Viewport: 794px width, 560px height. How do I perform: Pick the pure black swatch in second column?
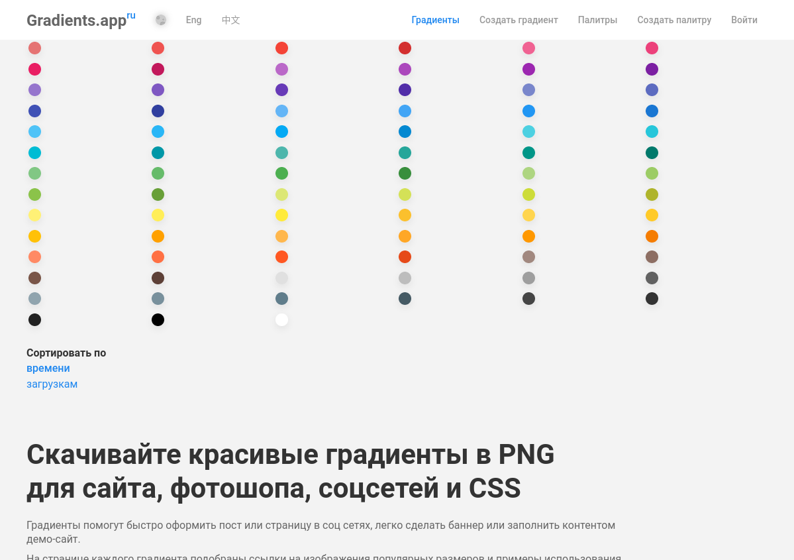point(158,320)
